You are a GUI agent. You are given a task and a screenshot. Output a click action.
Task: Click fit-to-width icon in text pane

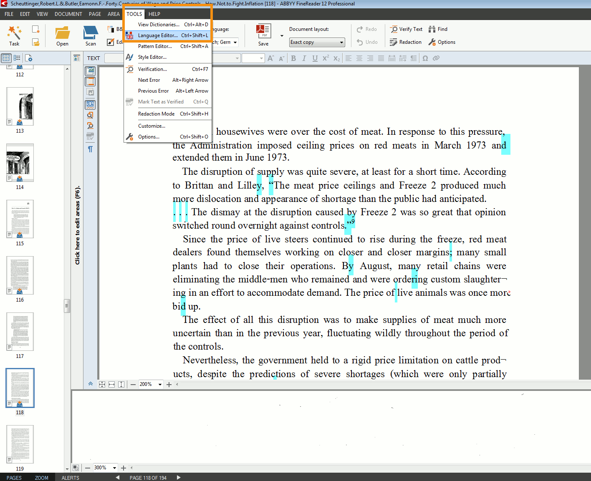[111, 384]
